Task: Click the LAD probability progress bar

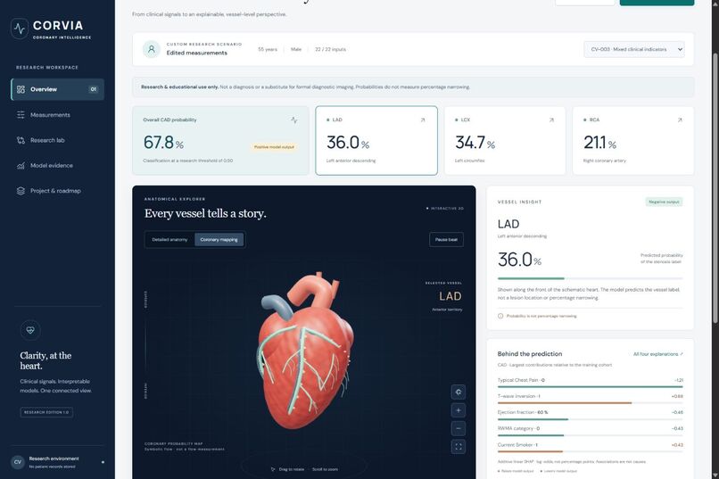Action: coord(591,278)
